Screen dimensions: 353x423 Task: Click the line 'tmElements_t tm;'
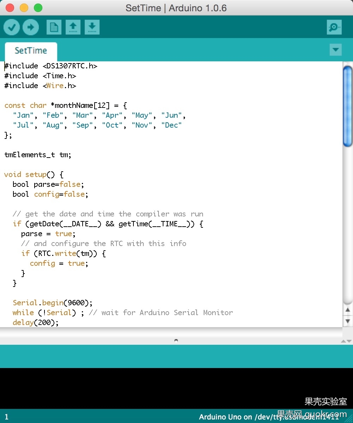(38, 155)
